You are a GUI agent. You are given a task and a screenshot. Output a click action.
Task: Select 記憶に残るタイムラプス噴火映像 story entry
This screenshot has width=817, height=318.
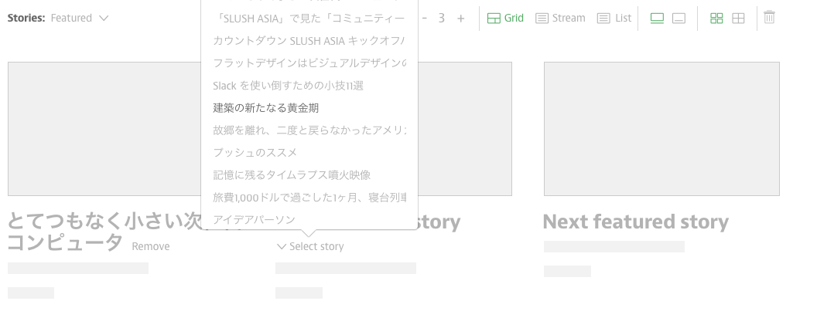292,175
